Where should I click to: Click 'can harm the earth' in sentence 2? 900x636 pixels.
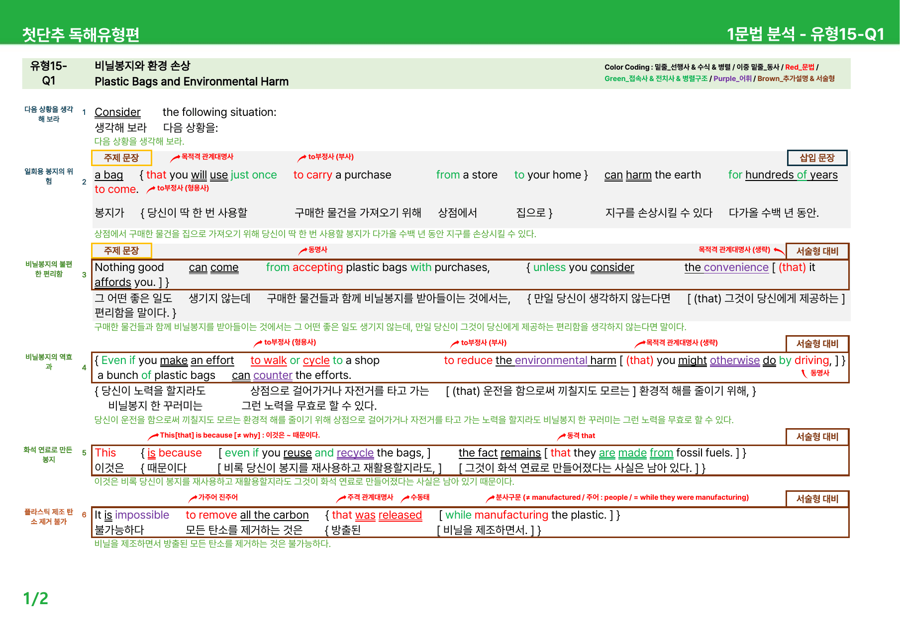click(653, 175)
